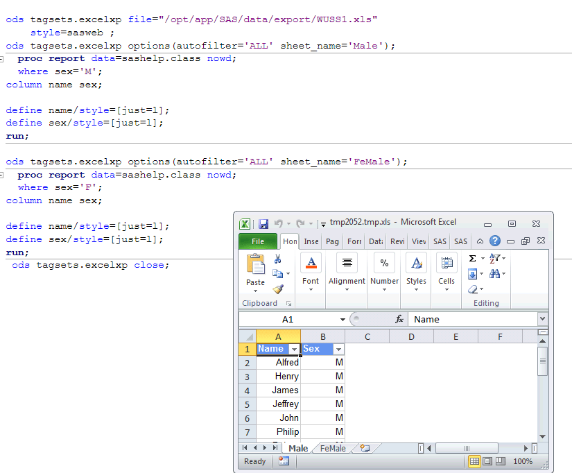Open the Name filter dropdown
Viewport: 572px width, 473px height.
294,349
